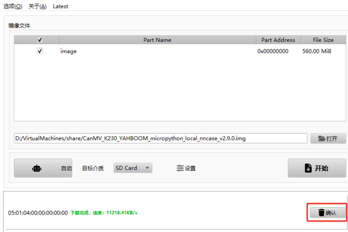Image resolution: width=348 pixels, height=232 pixels.
Task: Click the trash icon on the 确认 button
Action: tap(321, 213)
